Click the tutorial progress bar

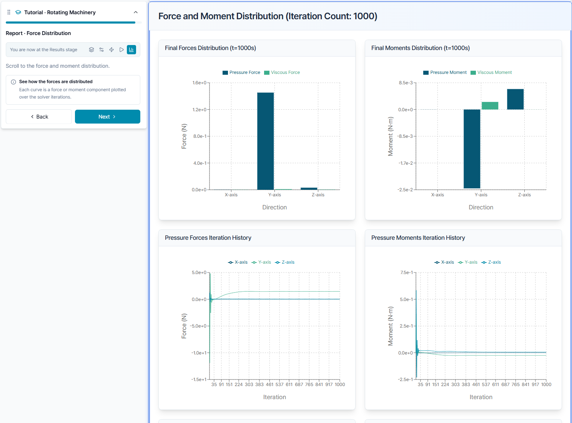click(74, 23)
